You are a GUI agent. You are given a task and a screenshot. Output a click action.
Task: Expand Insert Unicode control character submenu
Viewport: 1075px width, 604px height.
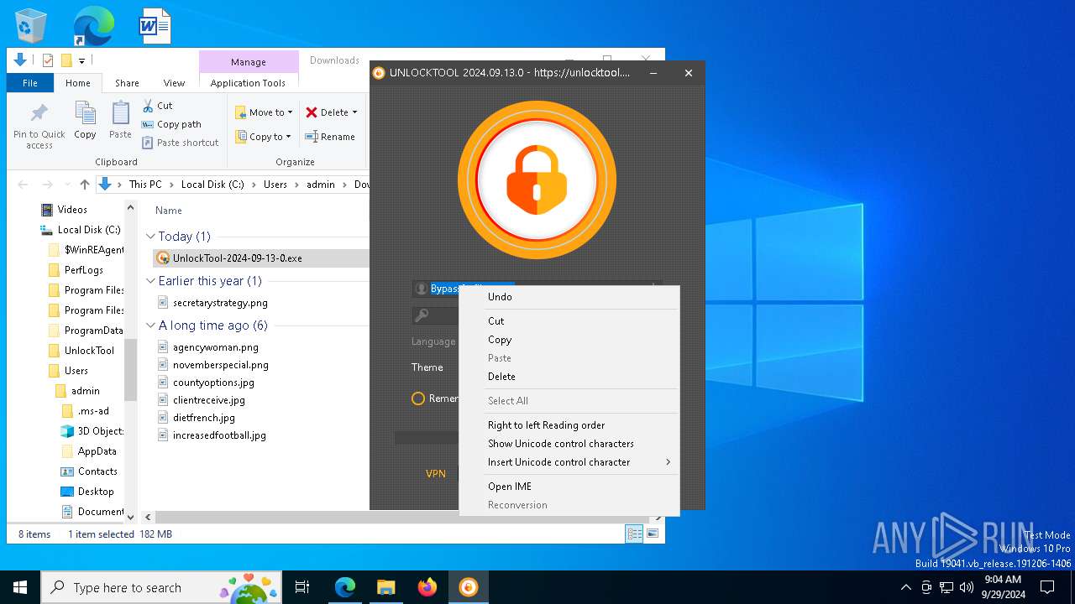pos(569,462)
